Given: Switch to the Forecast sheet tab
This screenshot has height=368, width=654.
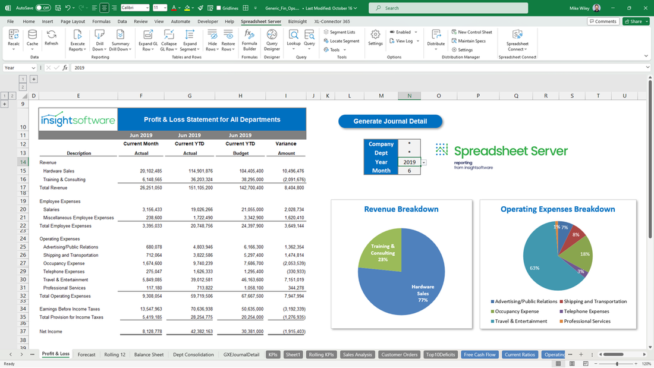Looking at the screenshot, I should pos(86,354).
